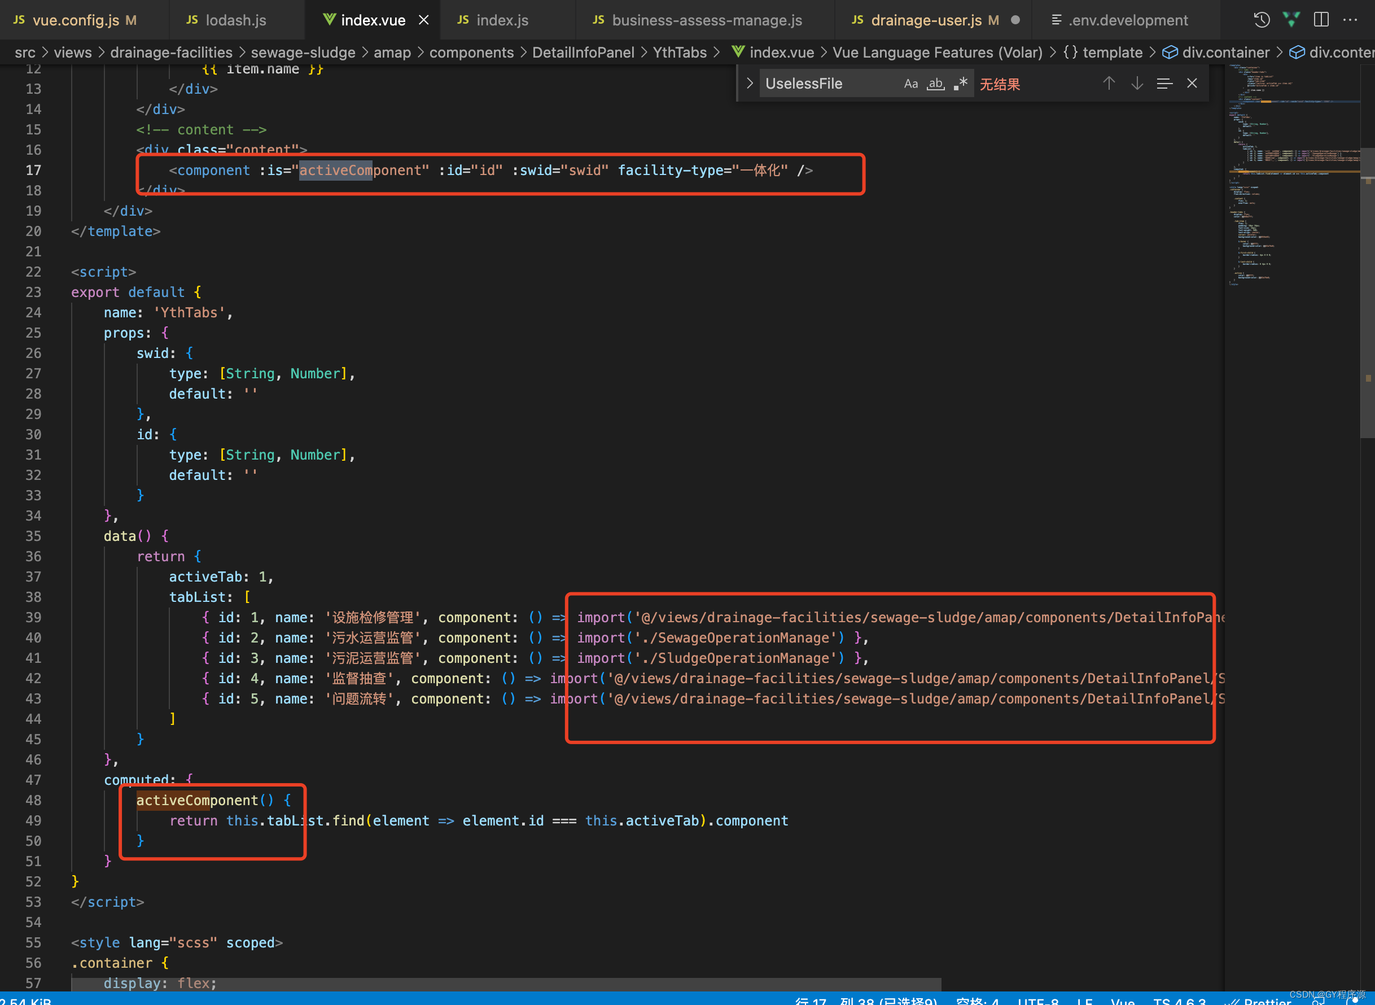
Task: Open the YthTabs breadcrumb
Action: [679, 53]
